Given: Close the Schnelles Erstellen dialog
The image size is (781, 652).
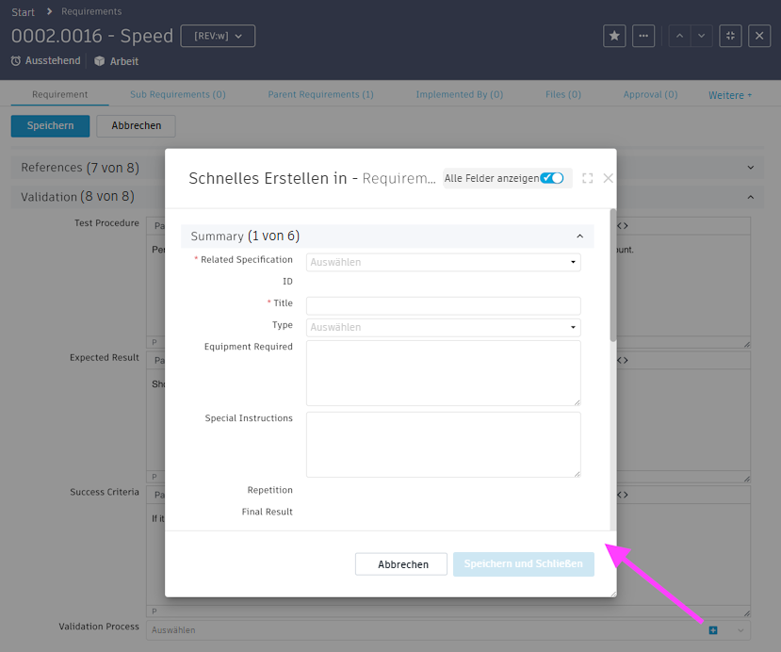Looking at the screenshot, I should (609, 178).
